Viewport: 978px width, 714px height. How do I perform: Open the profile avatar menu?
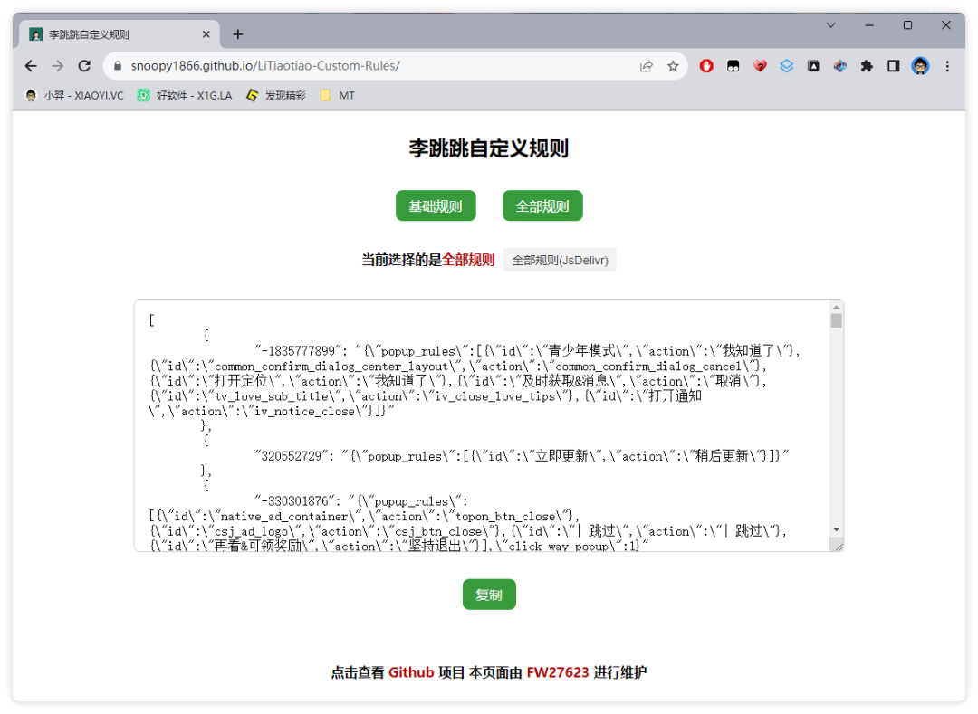[x=921, y=66]
